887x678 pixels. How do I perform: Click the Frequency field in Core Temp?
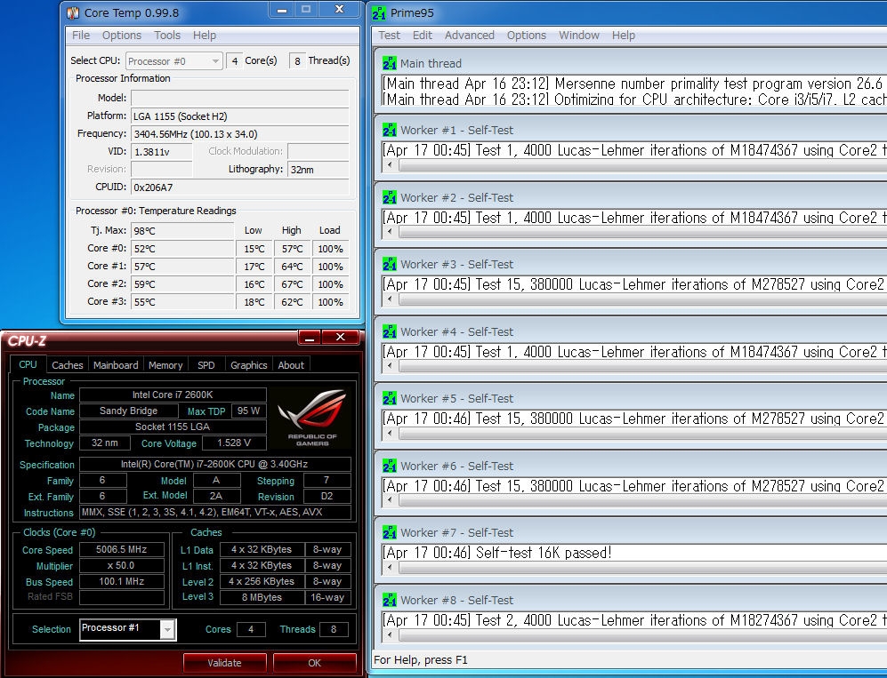click(x=240, y=134)
